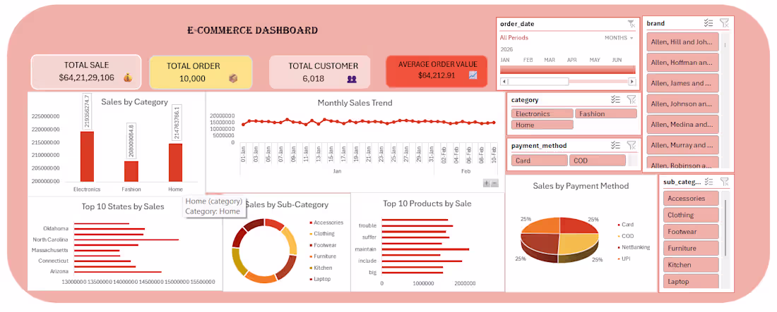This screenshot has height=312, width=777.
Task: Select the JAN period on the timeline
Action: (505, 60)
